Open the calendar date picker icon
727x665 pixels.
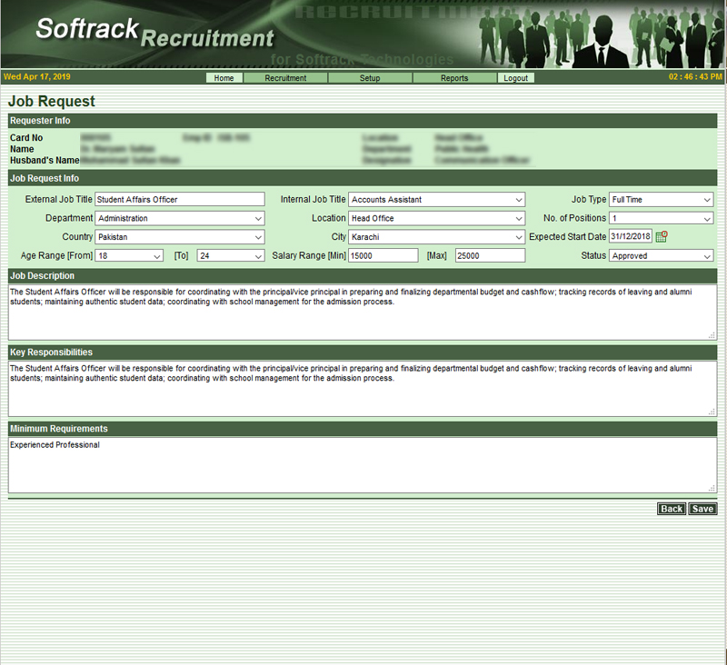[662, 237]
